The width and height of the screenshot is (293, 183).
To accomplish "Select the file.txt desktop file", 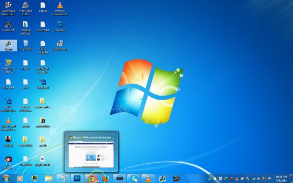I will (25, 65).
